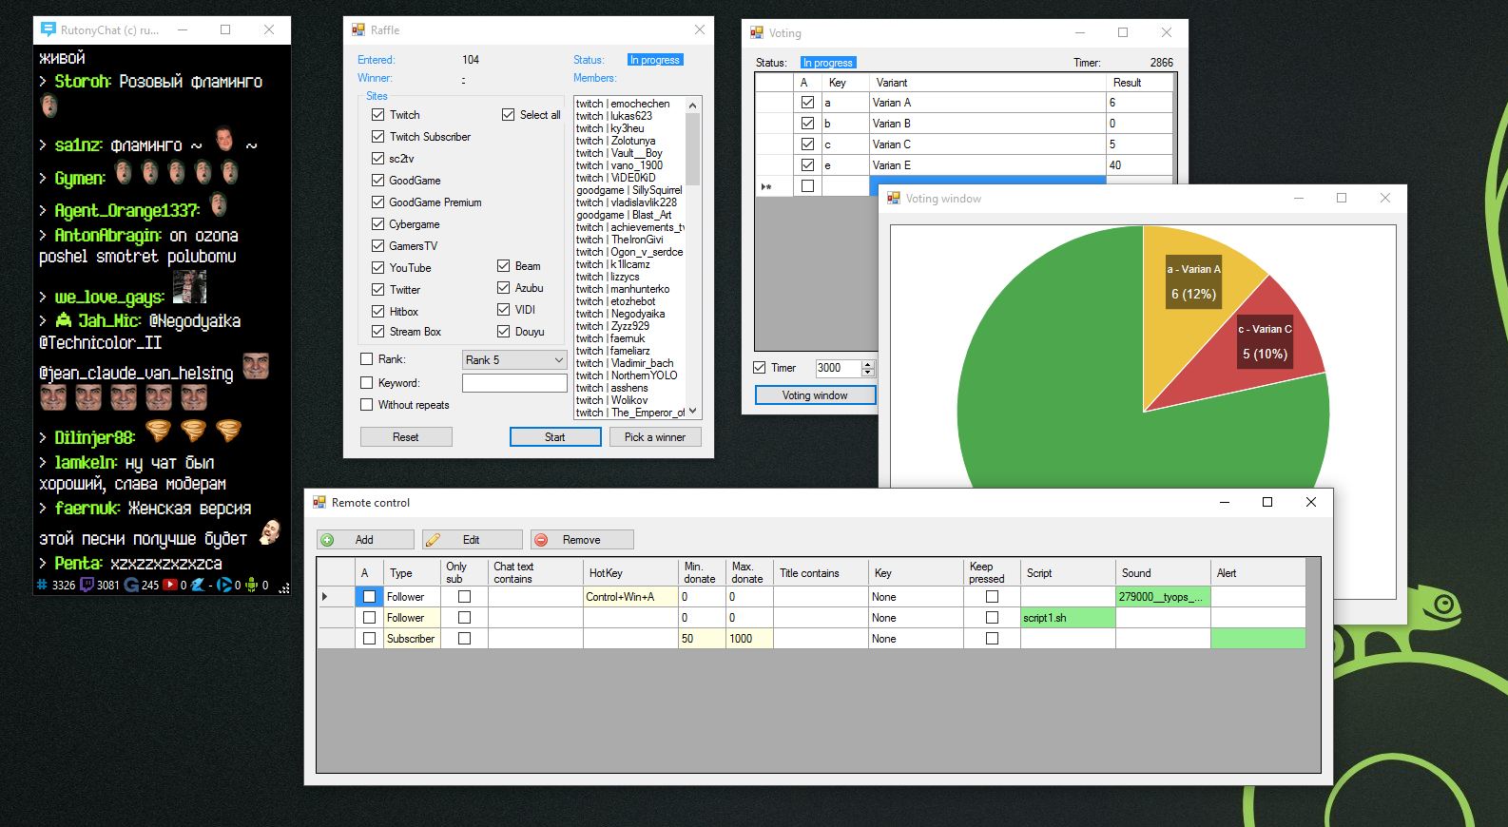
Task: Click the YouTube icon in chat status bar
Action: point(170,585)
